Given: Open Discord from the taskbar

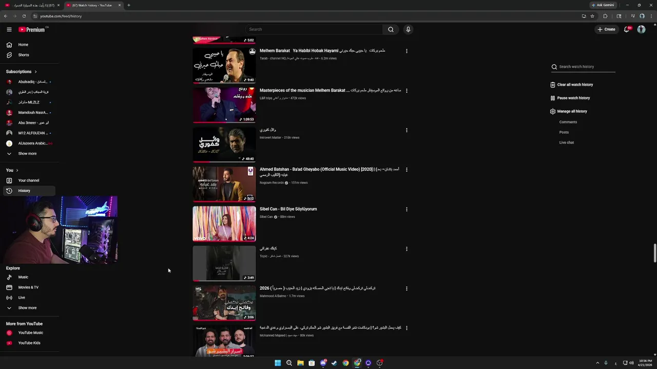Looking at the screenshot, I should 323,363.
